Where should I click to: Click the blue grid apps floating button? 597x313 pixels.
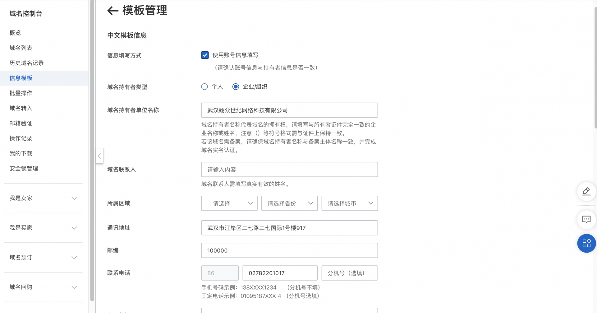tap(586, 243)
